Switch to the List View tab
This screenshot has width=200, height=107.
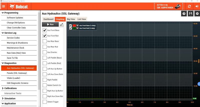pos(82,19)
